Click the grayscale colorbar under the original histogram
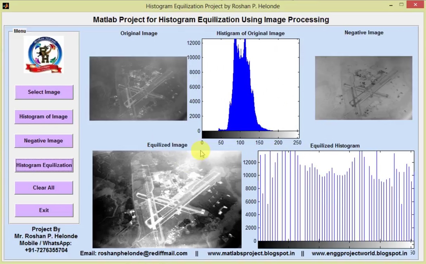The width and height of the screenshot is (426, 264). 251,134
